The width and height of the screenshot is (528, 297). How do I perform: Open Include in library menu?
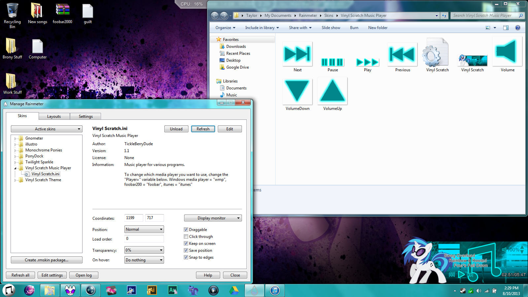coord(262,28)
